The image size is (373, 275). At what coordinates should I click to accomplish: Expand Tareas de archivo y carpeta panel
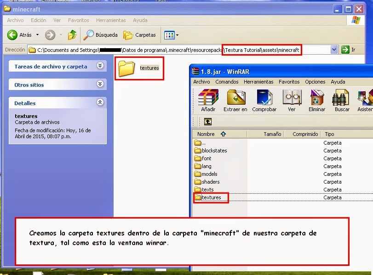pos(100,66)
